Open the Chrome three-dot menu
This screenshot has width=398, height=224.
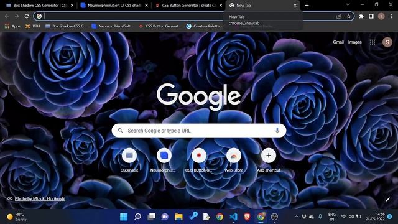(391, 16)
